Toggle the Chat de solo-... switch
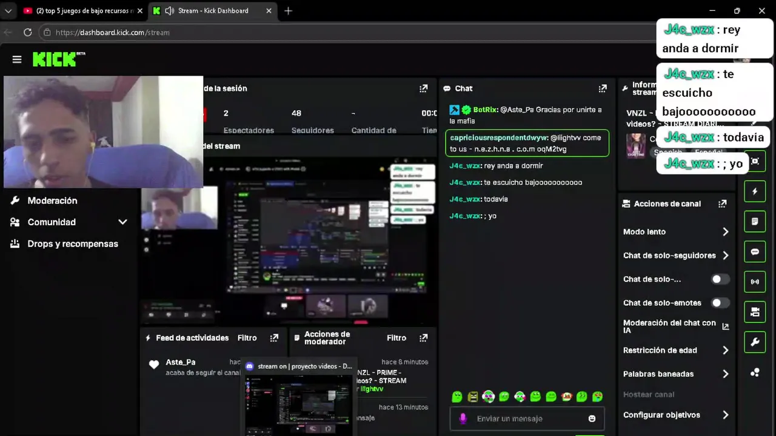The width and height of the screenshot is (776, 436). pyautogui.click(x=720, y=279)
